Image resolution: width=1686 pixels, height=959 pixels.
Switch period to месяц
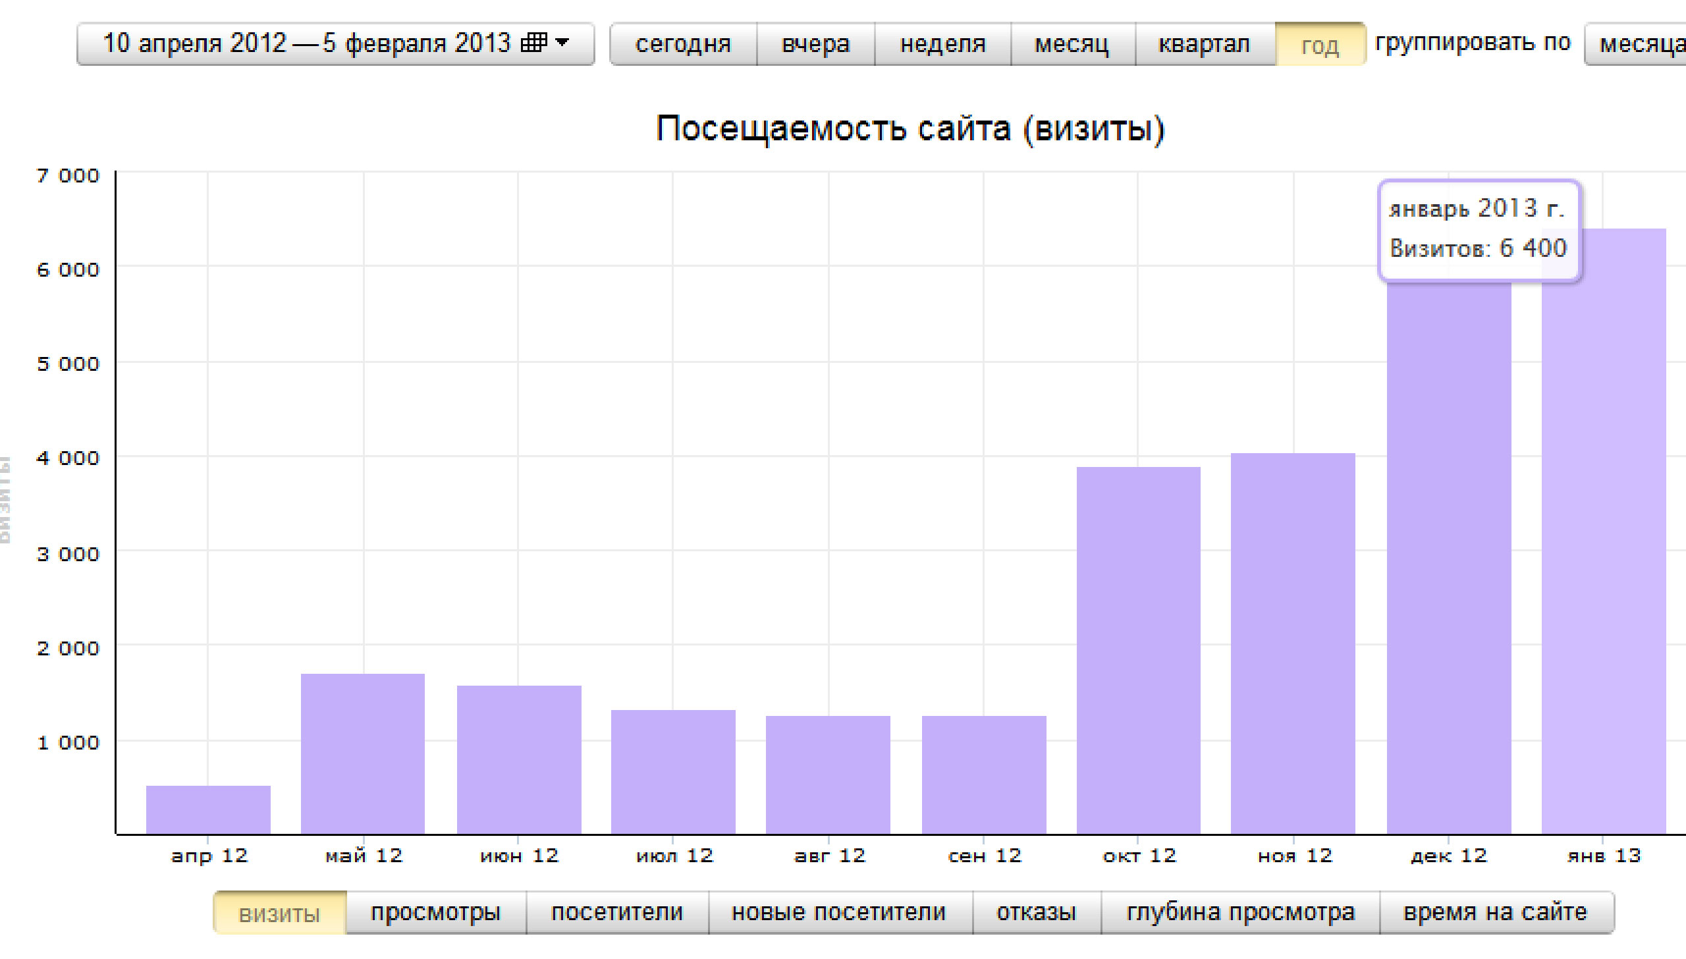click(1072, 43)
